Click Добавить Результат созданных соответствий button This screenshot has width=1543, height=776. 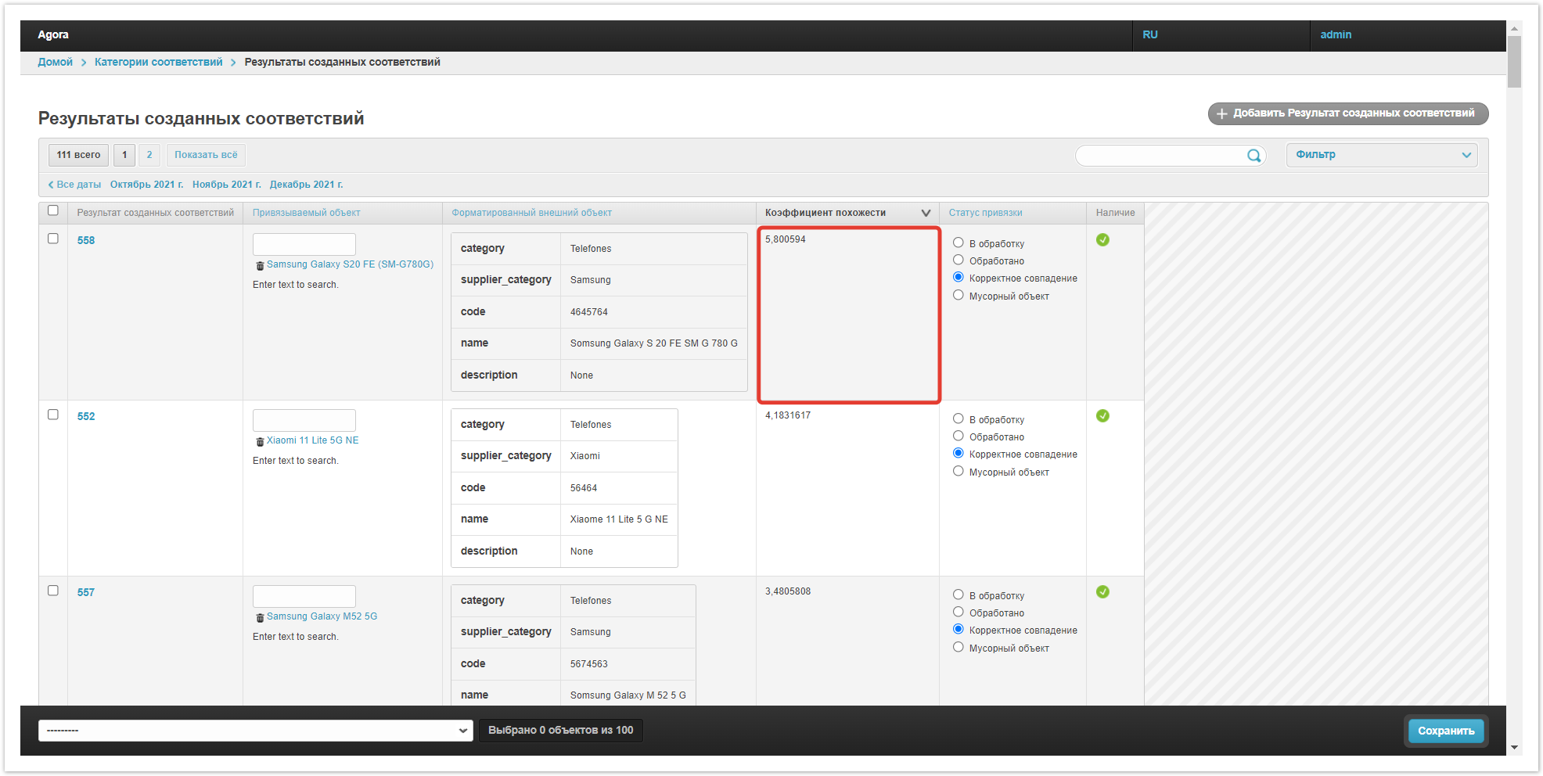pos(1347,113)
